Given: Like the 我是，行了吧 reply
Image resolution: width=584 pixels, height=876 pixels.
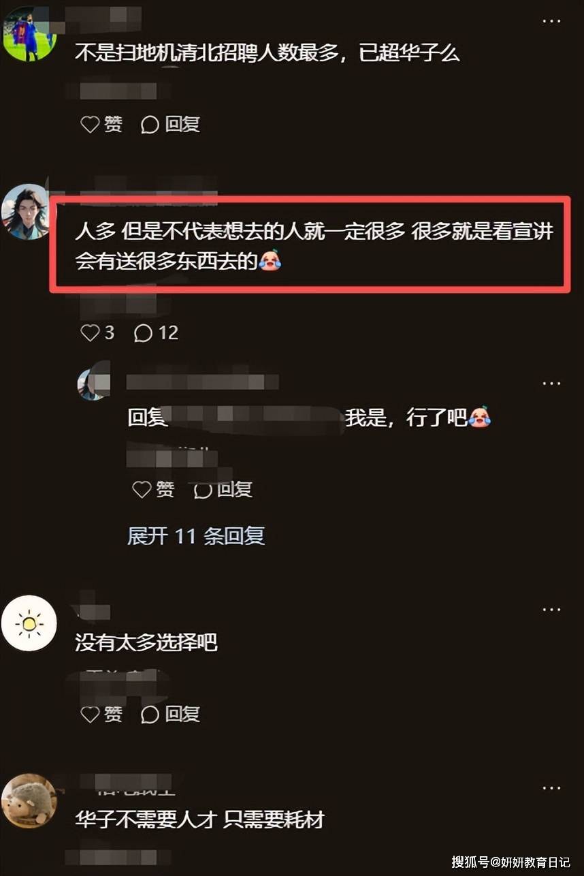Looking at the screenshot, I should [153, 489].
